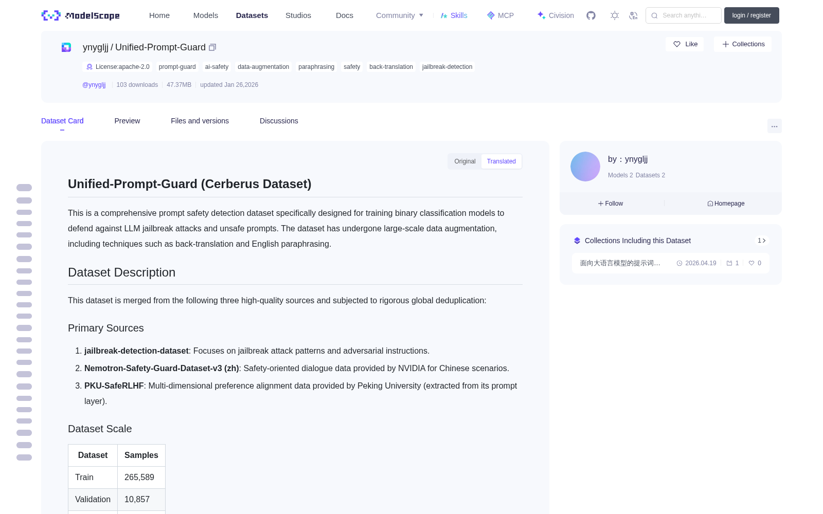Visit the author's Homepage
The height and width of the screenshot is (514, 823).
[x=726, y=204]
